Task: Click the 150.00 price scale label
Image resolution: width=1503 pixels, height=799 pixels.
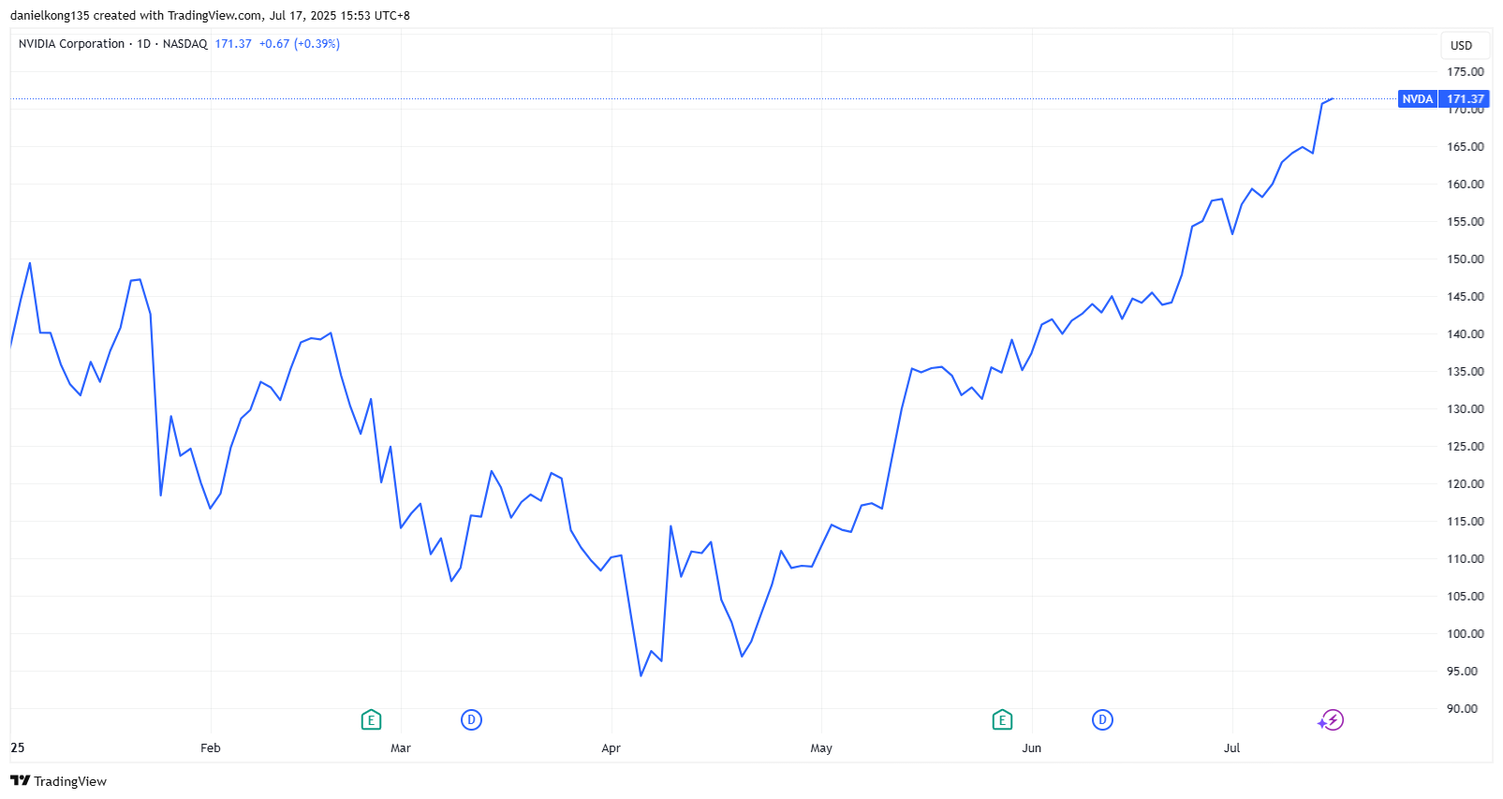Action: pyautogui.click(x=1465, y=259)
